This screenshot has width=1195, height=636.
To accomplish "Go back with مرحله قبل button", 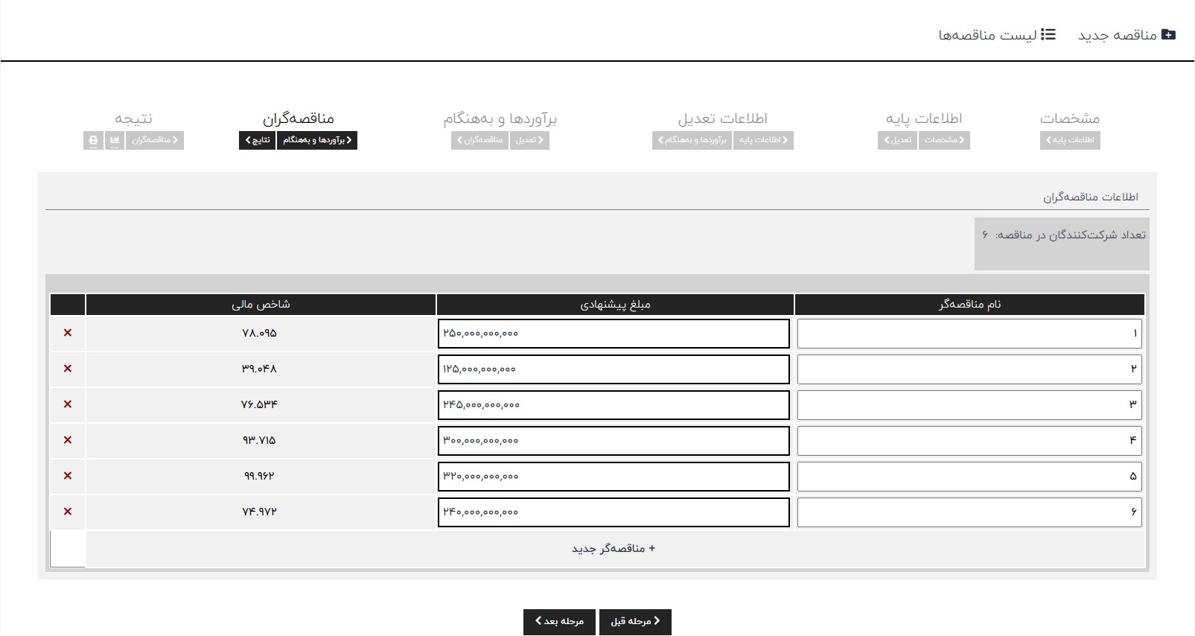I will pos(635,621).
